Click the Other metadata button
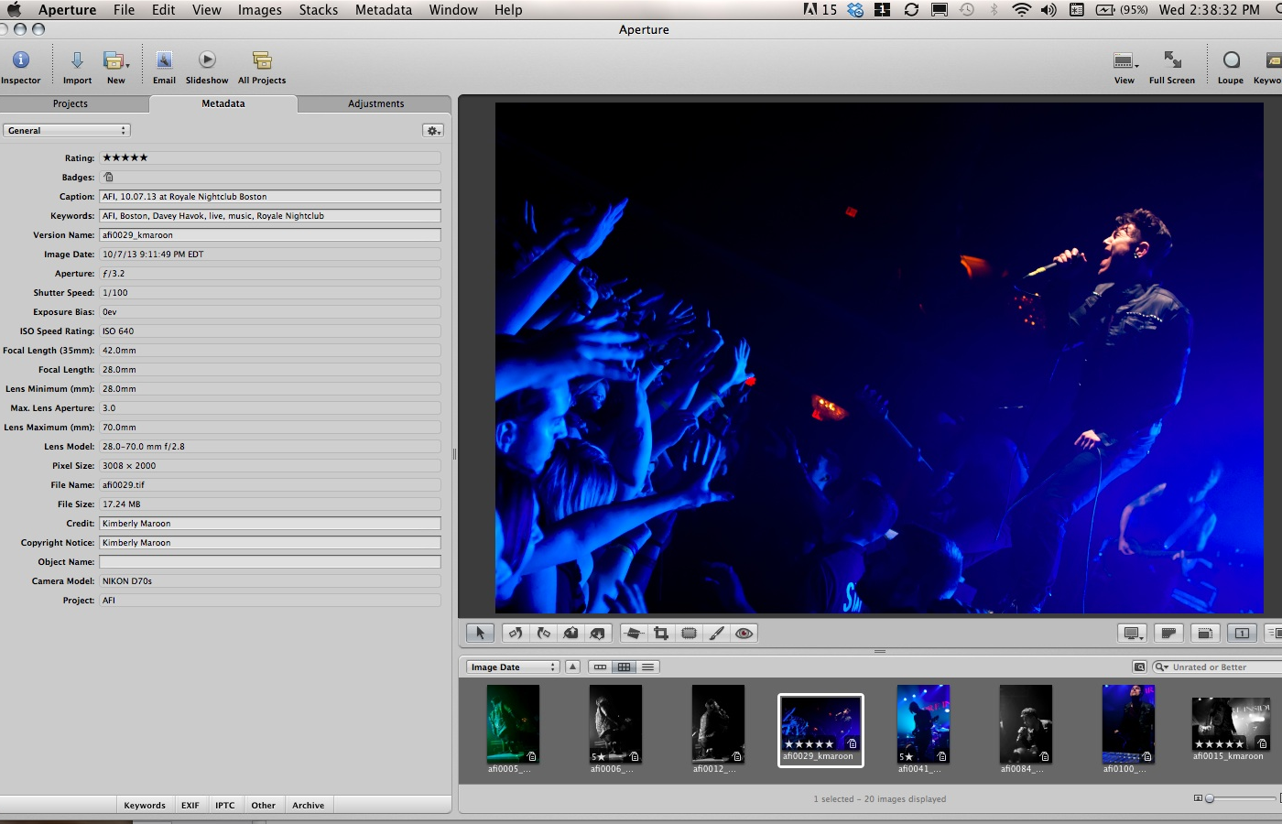This screenshot has height=824, width=1282. click(x=264, y=806)
